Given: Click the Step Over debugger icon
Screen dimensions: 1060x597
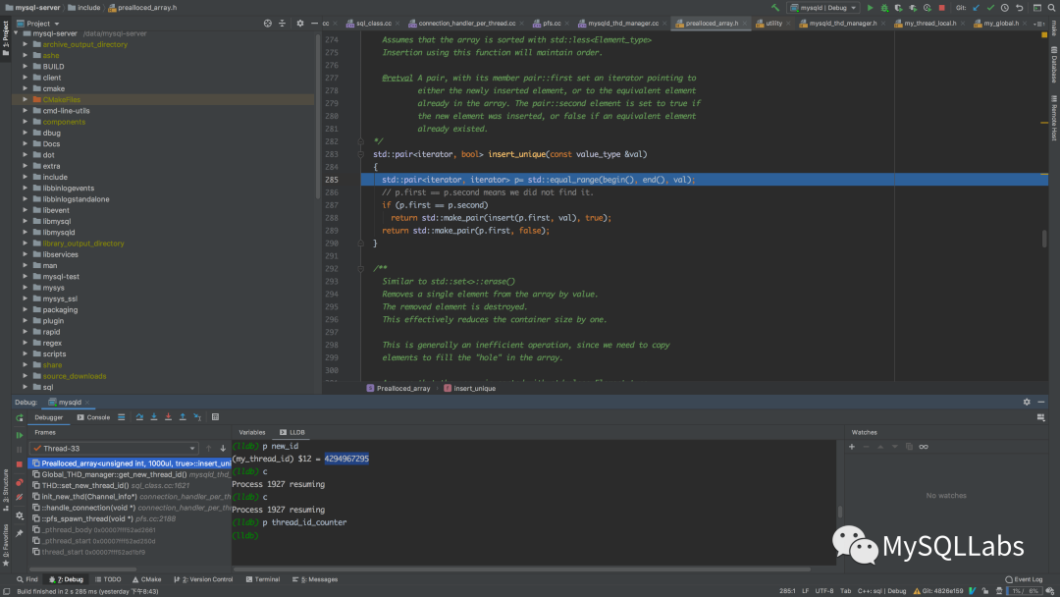Looking at the screenshot, I should pyautogui.click(x=140, y=416).
